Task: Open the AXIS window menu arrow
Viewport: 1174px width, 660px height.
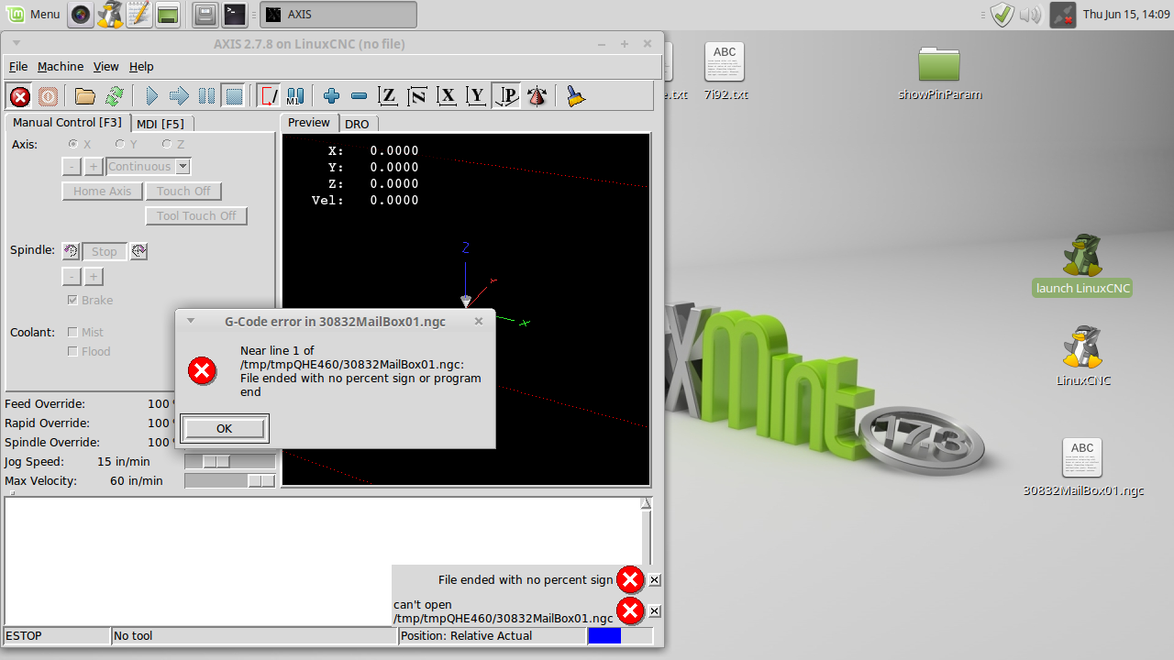Action: click(17, 43)
